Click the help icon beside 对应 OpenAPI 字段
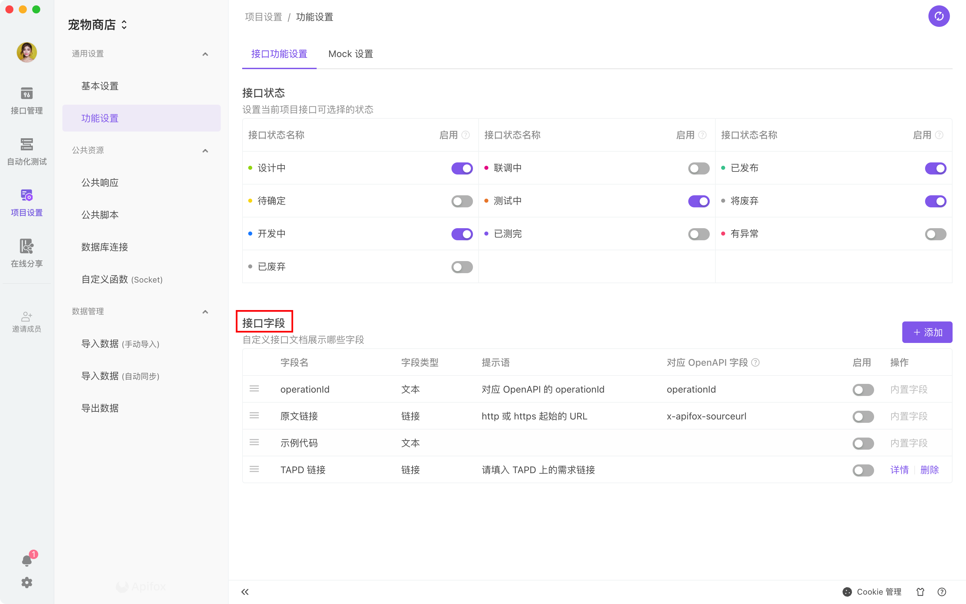 point(755,362)
